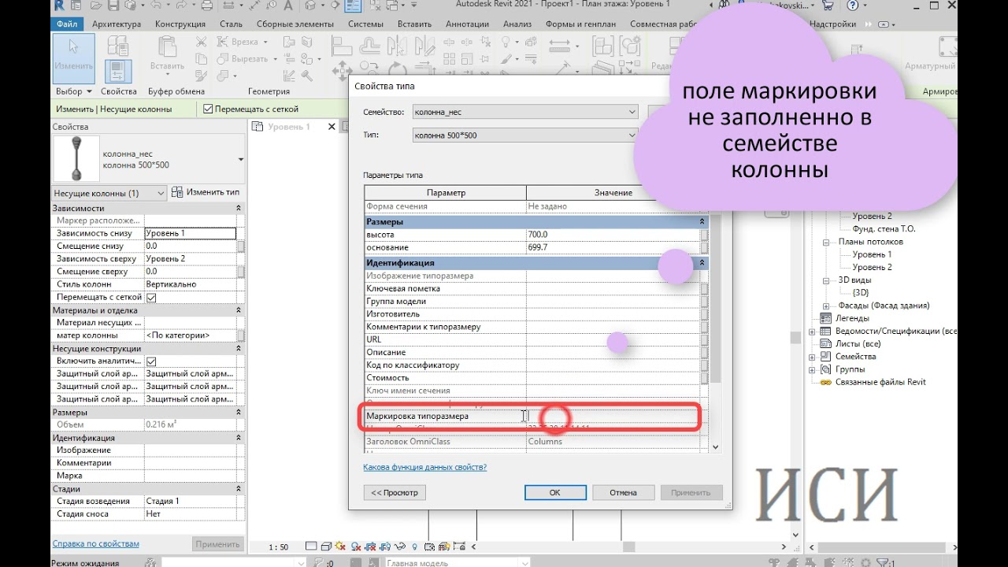This screenshot has height=567, width=1008.
Task: Open the type selector arrow next to колонна_нес
Action: [240, 159]
